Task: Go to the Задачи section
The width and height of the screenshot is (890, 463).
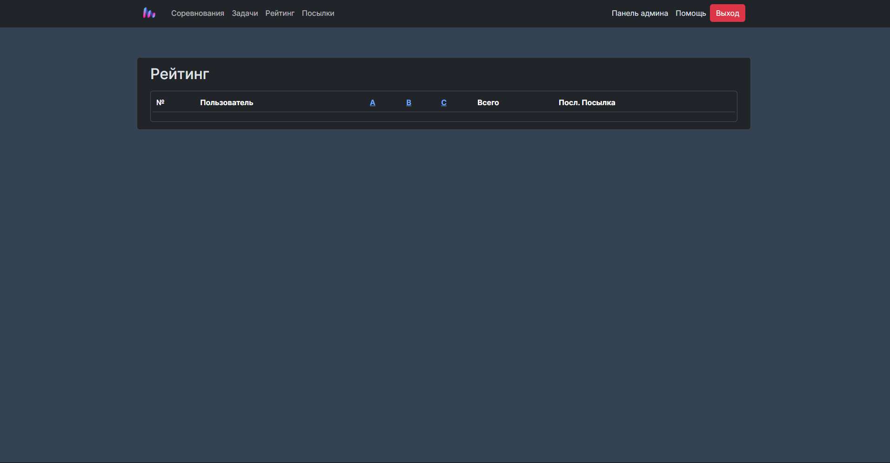Action: [245, 13]
